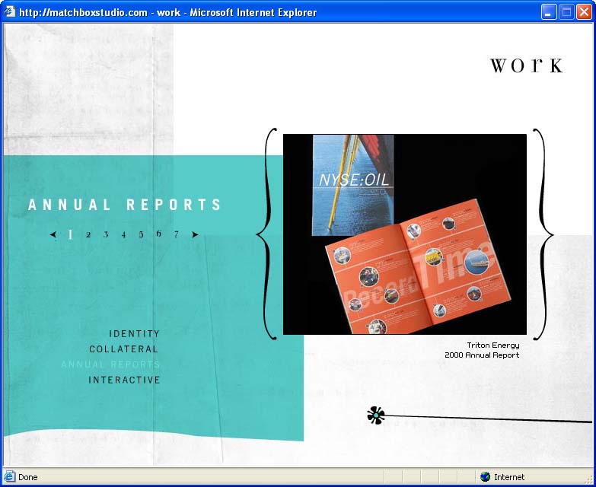This screenshot has height=487, width=596.
Task: Close the Internet Explorer window
Action: (583, 12)
